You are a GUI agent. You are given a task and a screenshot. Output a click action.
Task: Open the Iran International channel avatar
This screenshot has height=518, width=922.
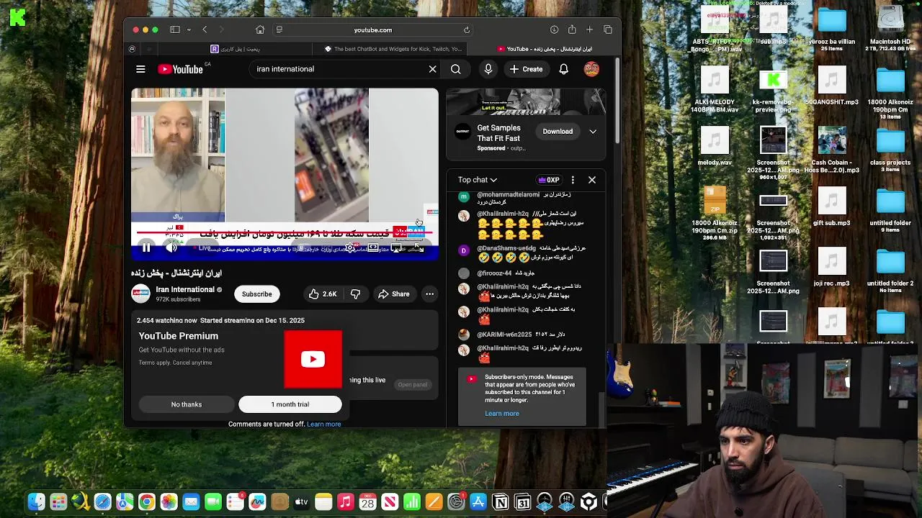(140, 294)
